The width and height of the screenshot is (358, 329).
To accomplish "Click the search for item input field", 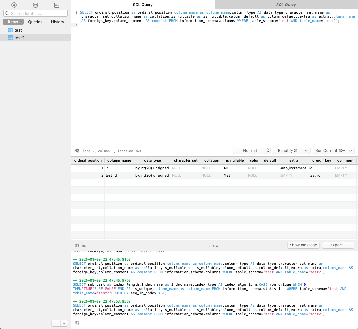I will 36,13.
